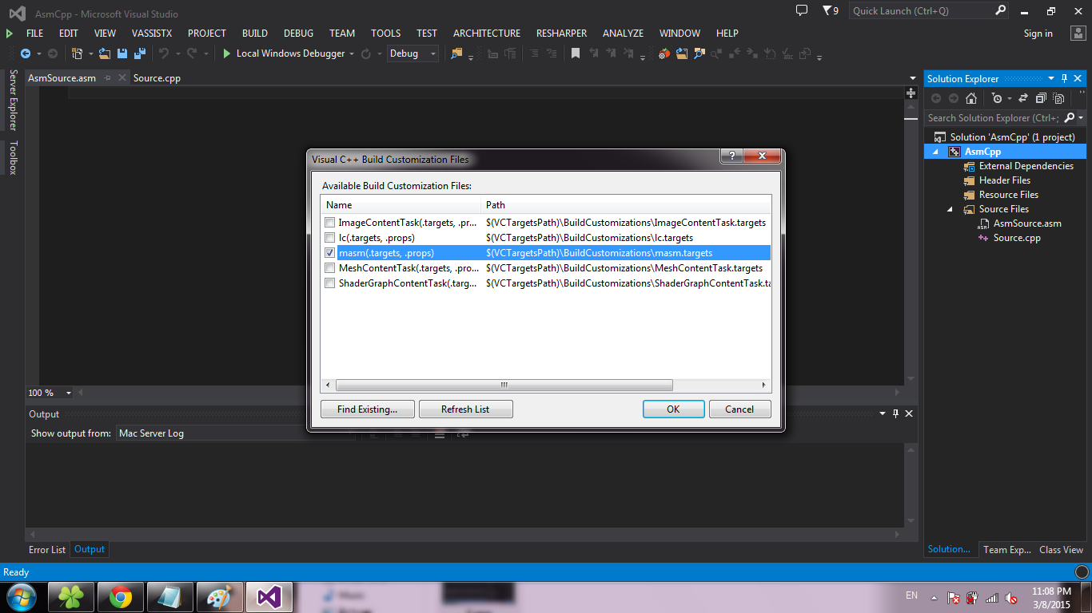The width and height of the screenshot is (1092, 613).
Task: Tick the MeshContentTask checkbox
Action: coord(329,268)
